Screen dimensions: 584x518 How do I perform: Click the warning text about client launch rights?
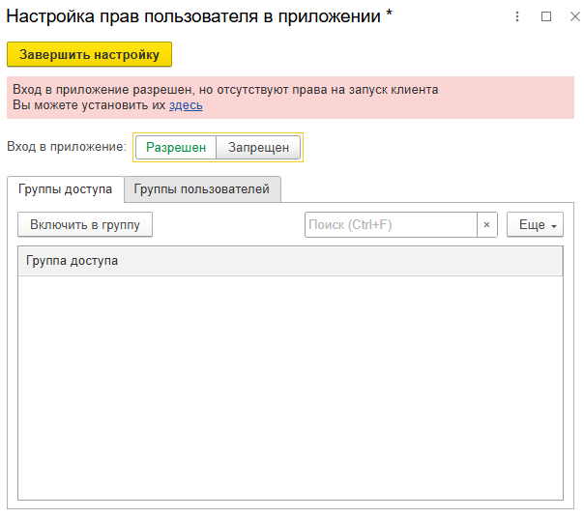coord(225,90)
